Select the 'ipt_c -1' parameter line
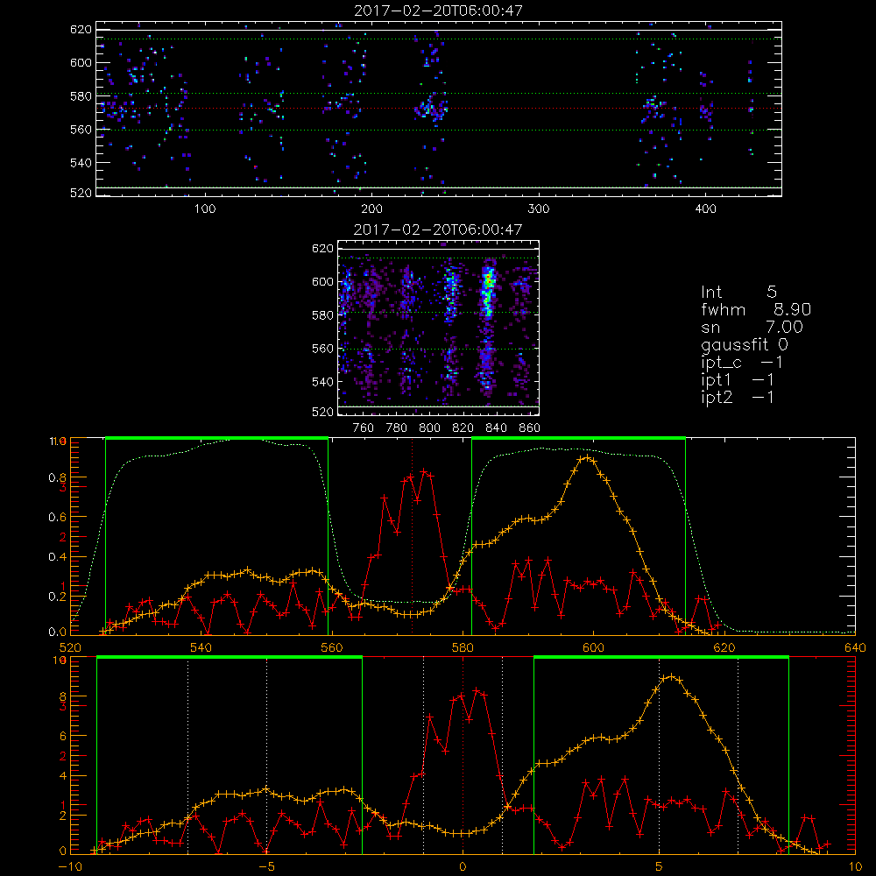 click(742, 363)
